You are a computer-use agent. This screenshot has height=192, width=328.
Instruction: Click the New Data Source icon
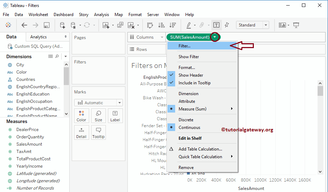point(62,25)
